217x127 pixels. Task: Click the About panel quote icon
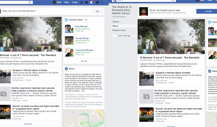coord(66,69)
